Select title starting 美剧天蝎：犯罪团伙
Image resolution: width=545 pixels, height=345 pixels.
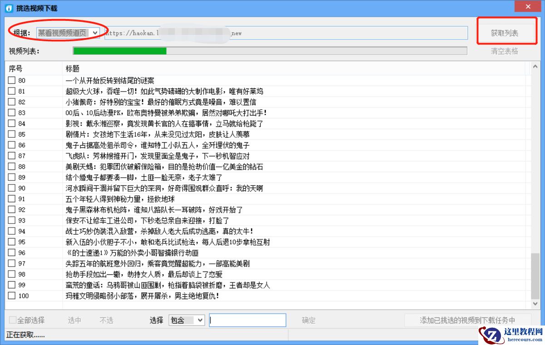164,167
